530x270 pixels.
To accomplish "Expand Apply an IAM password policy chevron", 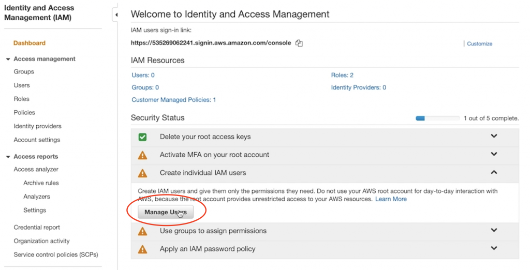I will [494, 248].
